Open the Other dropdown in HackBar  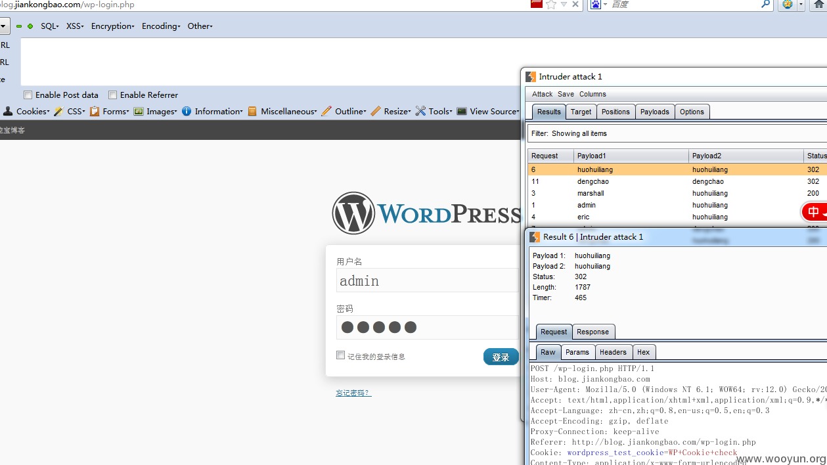coord(200,26)
